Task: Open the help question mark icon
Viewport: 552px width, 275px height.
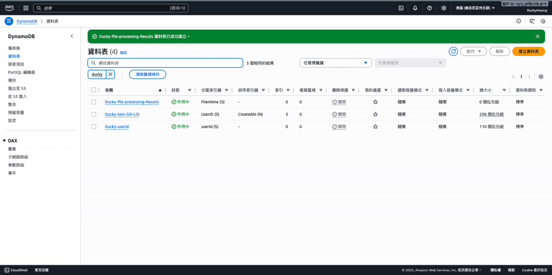Action: tap(430, 8)
